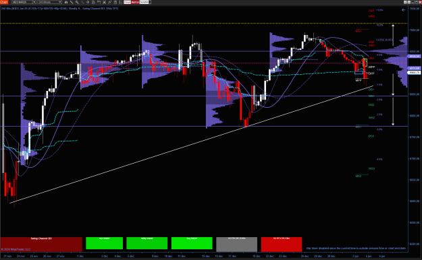The width and height of the screenshot is (422, 260).
Task: Click the '15 dec' date label
Action: click(x=206, y=256)
